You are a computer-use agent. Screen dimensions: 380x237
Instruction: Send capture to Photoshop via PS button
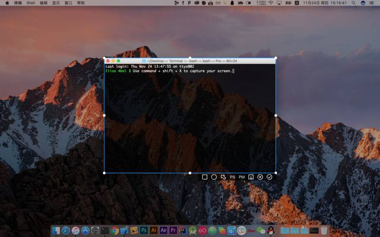[232, 177]
